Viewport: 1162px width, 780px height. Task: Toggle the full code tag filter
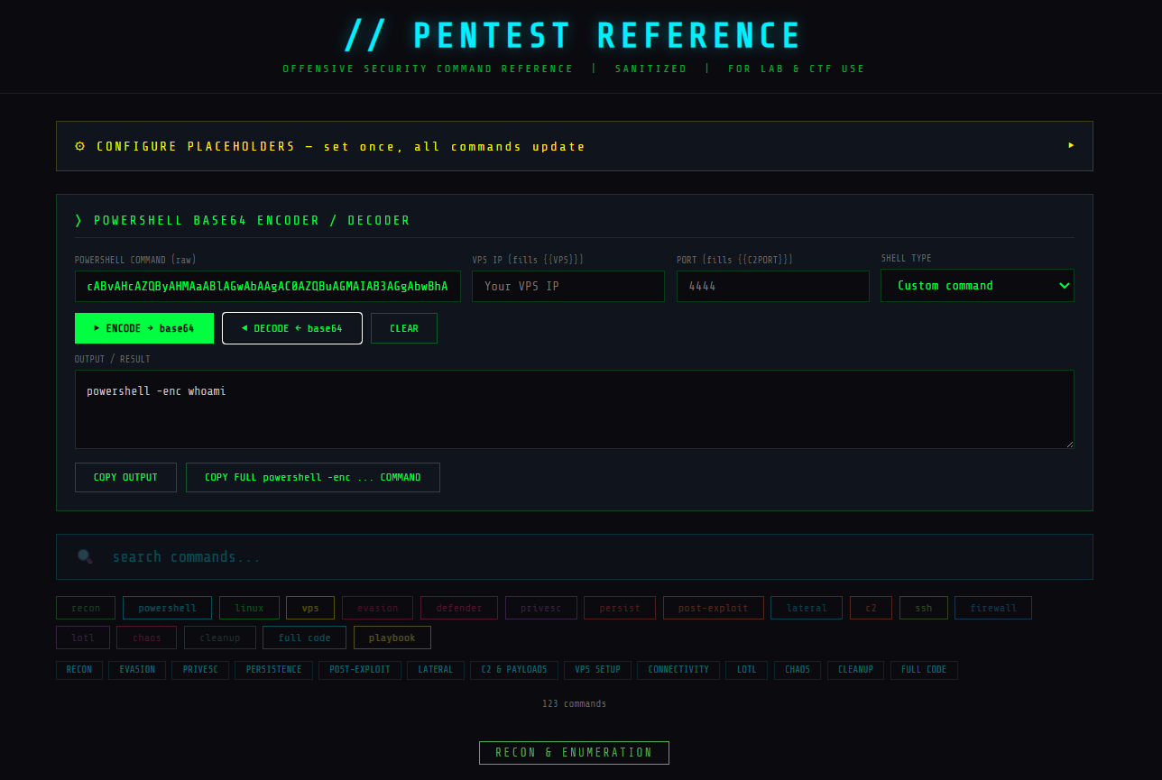coord(304,638)
